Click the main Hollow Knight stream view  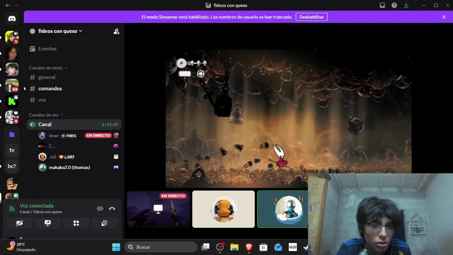tap(289, 118)
